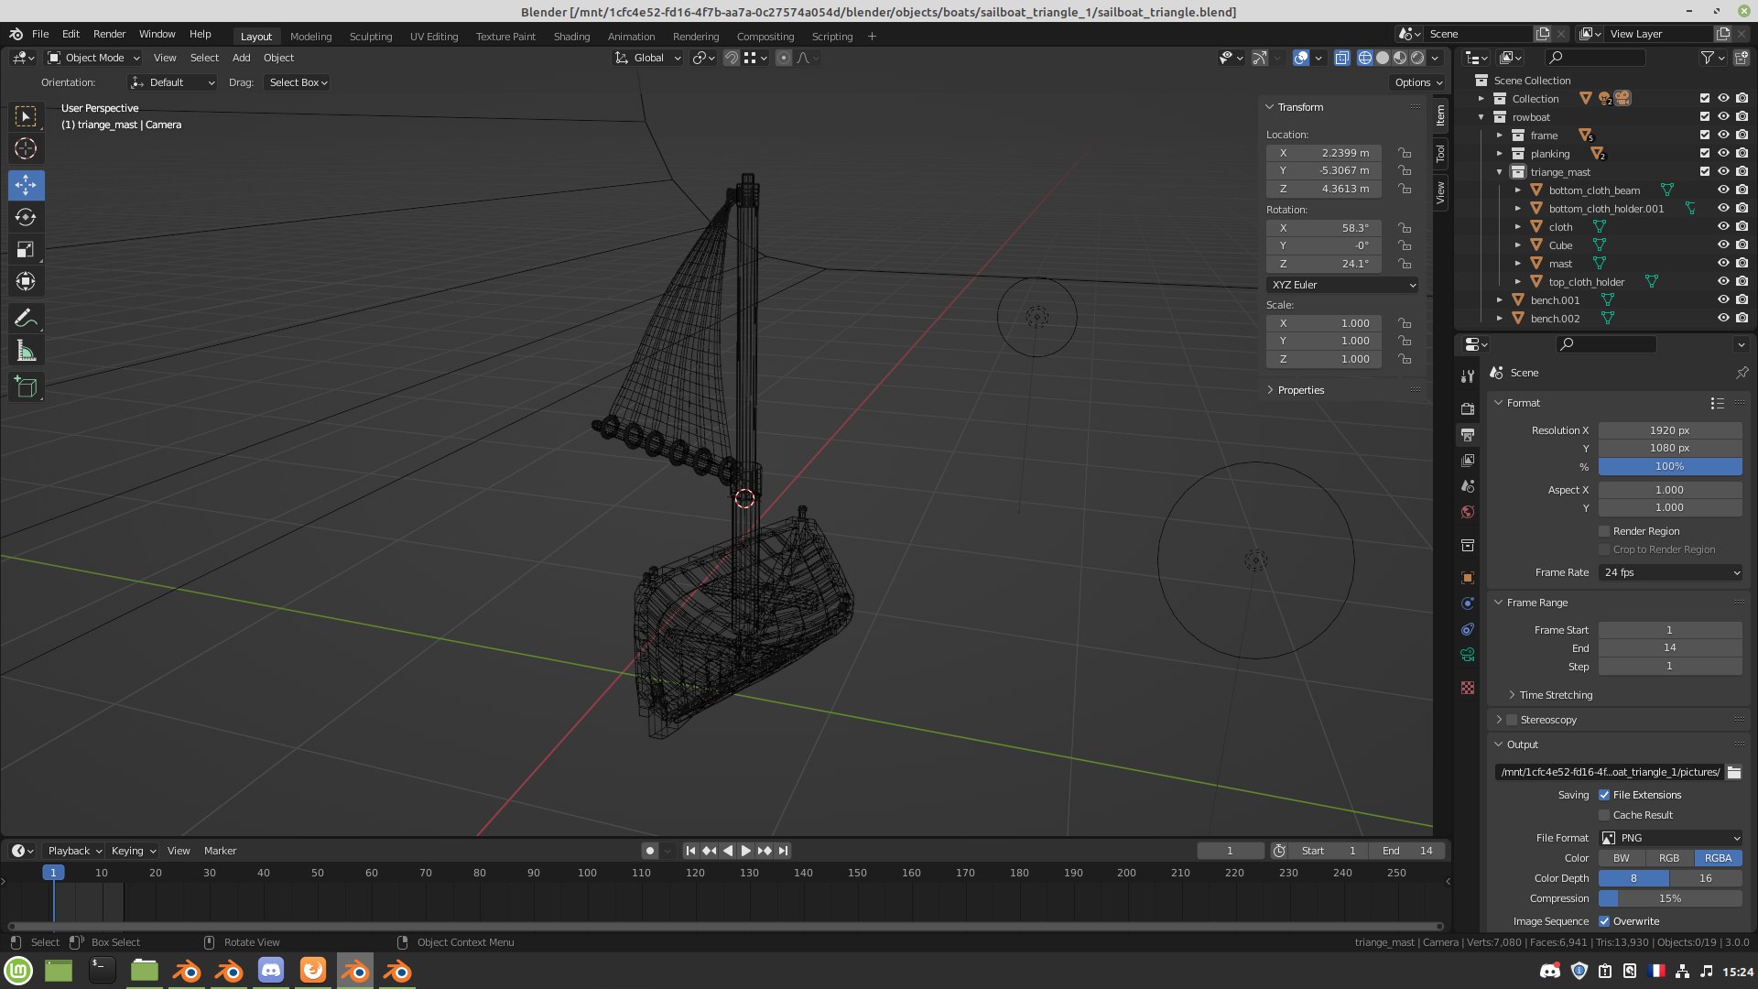Screen dimensions: 1758x989
Task: Switch to the Shading workspace tab
Action: point(571,37)
